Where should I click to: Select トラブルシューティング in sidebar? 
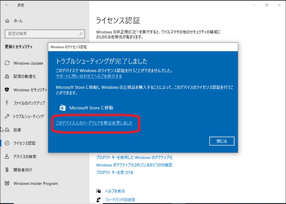(x=29, y=116)
